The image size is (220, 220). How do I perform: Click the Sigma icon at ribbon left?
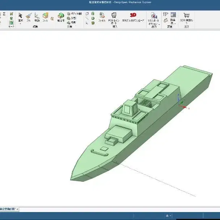(x=4, y=14)
